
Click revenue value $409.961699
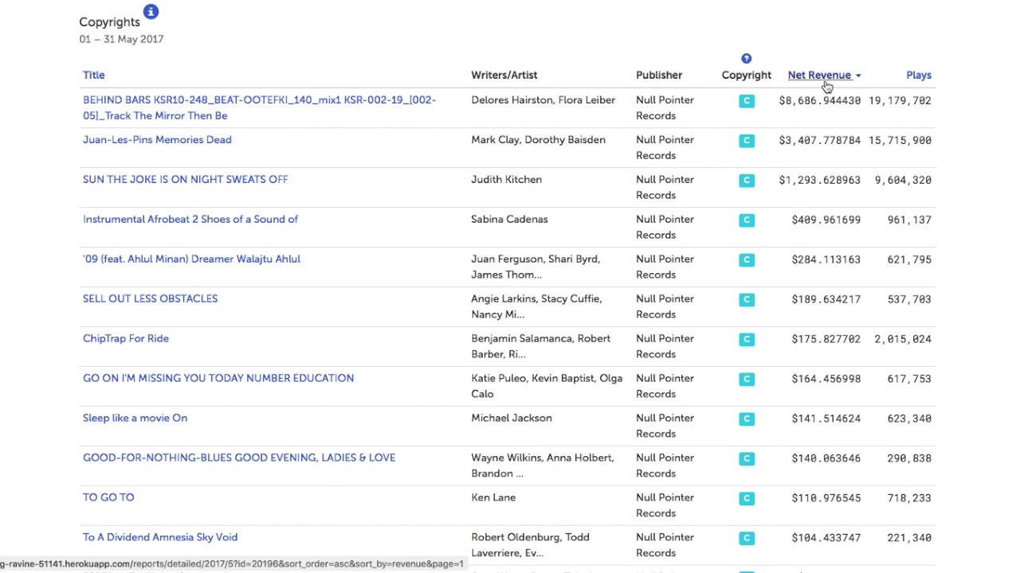click(826, 220)
